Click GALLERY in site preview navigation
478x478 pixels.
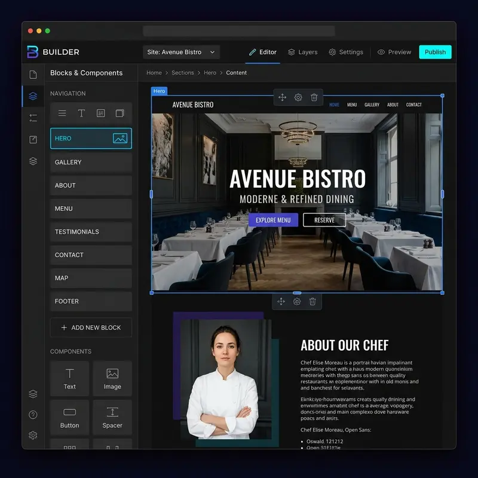[x=372, y=105]
